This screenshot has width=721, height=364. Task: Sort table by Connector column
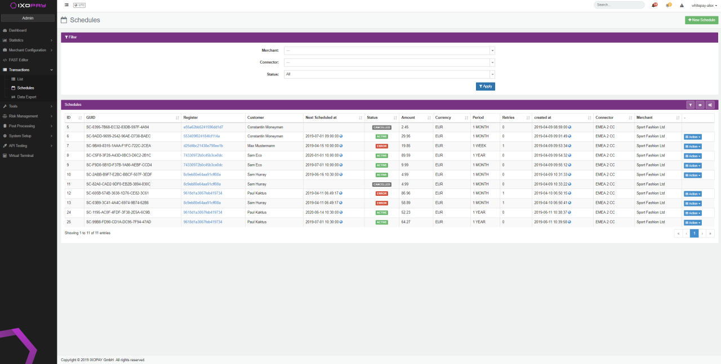613,118
